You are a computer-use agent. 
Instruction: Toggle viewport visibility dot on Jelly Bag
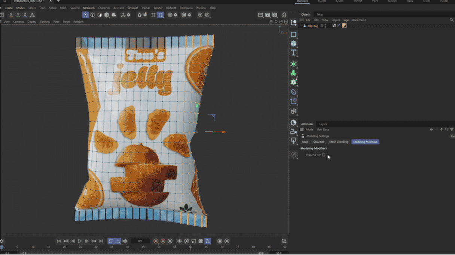(x=325, y=25)
